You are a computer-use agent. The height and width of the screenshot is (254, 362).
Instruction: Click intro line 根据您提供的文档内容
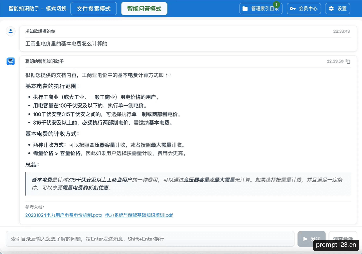(x=98, y=75)
